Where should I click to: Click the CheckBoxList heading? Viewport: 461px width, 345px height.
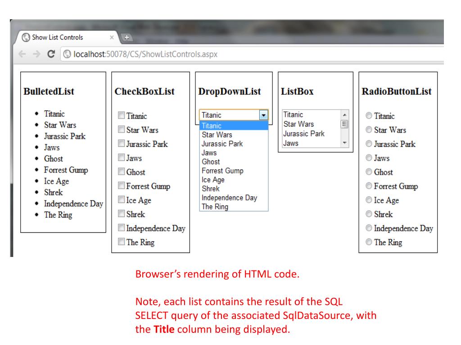coord(145,91)
